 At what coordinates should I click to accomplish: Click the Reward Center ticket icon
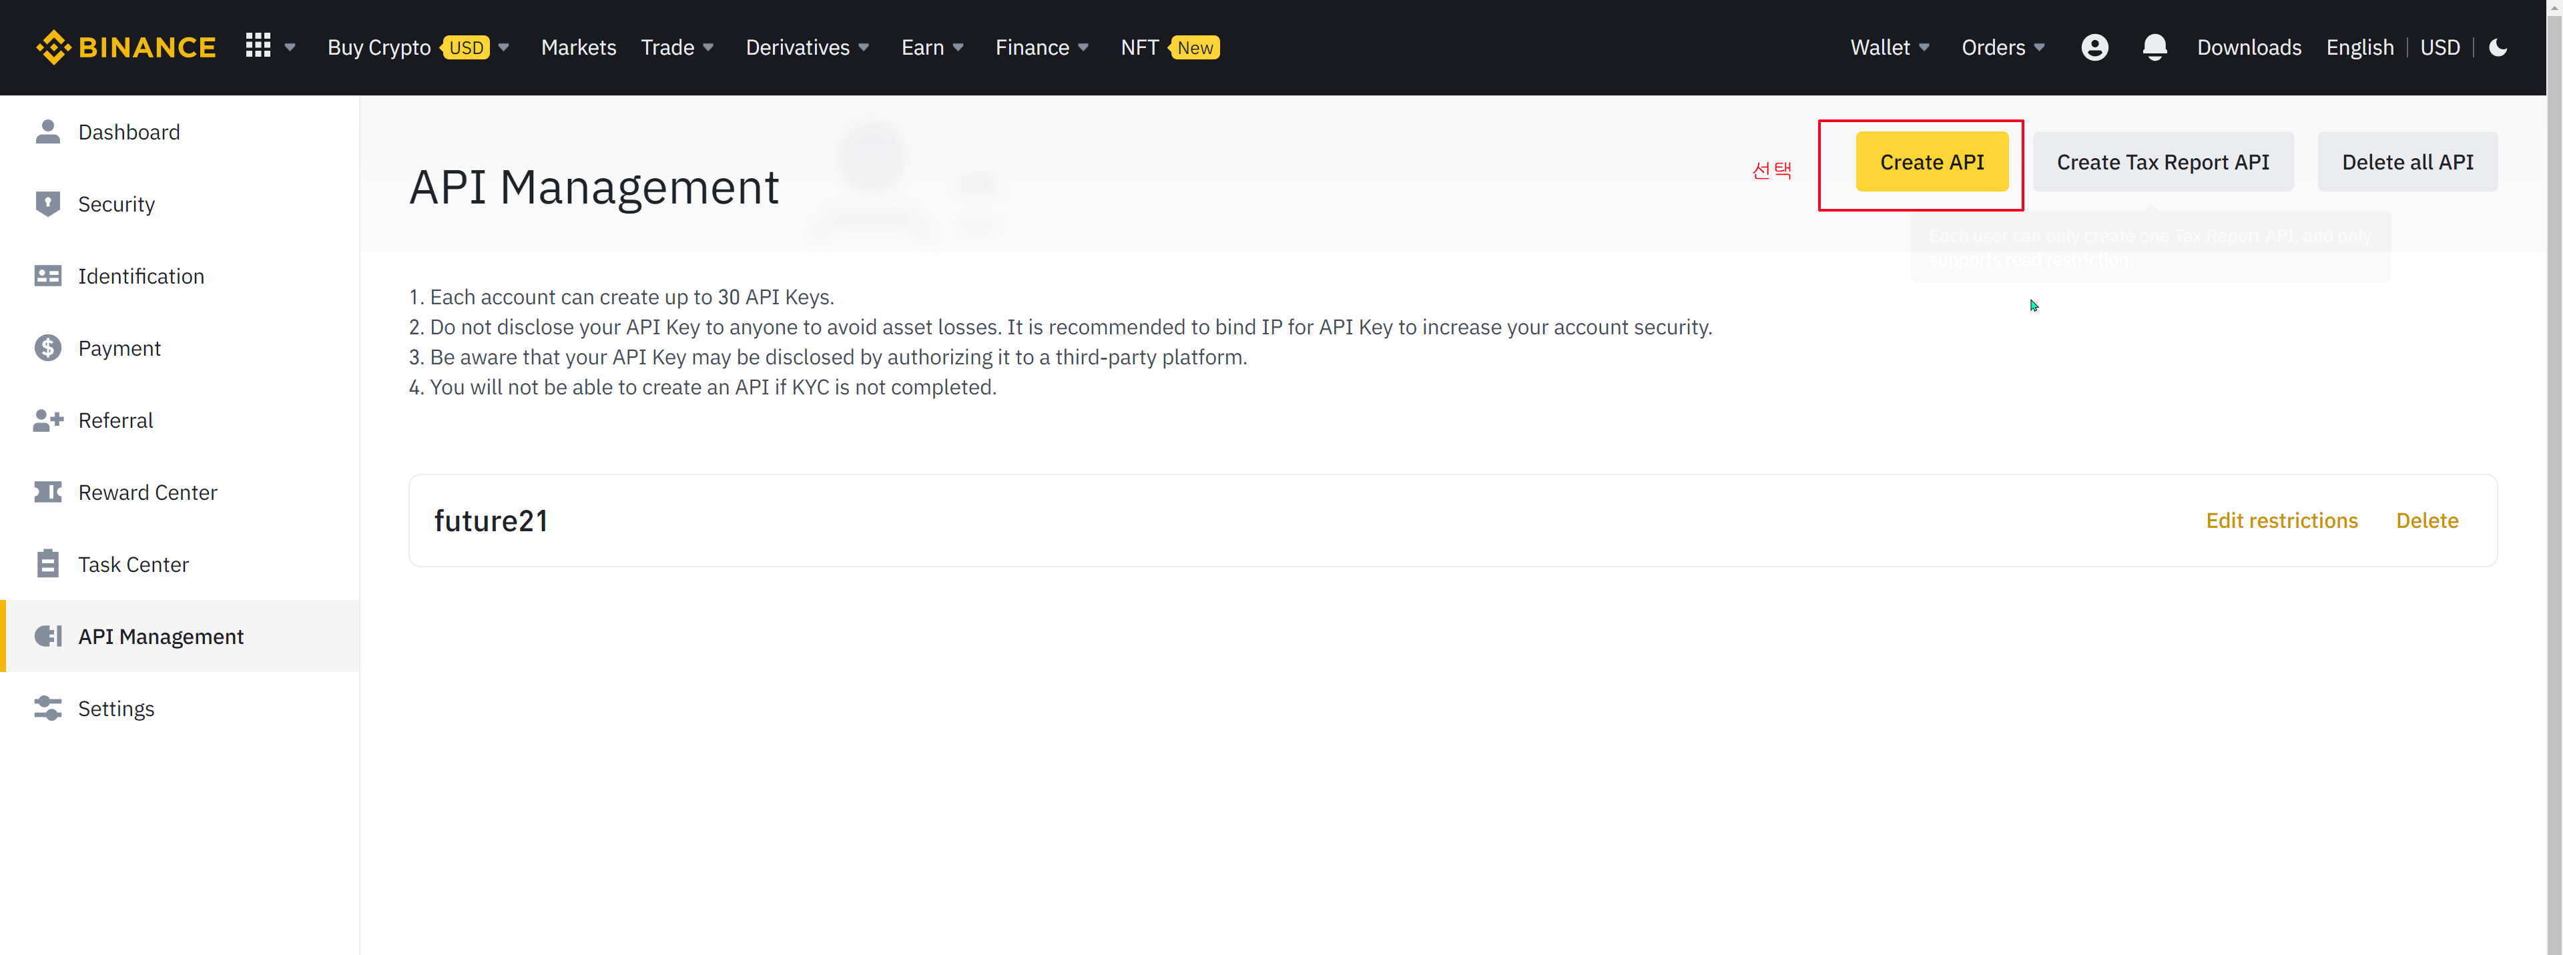click(47, 493)
